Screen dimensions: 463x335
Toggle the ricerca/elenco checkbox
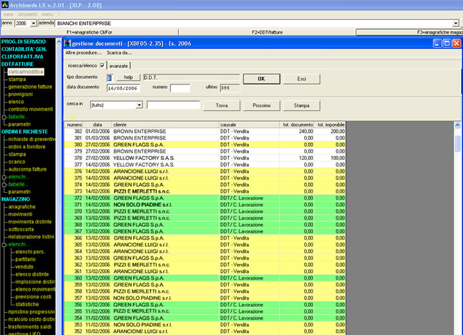click(x=102, y=66)
